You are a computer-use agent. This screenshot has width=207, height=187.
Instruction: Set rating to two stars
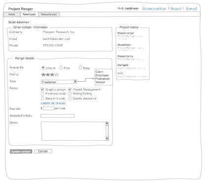48,75
